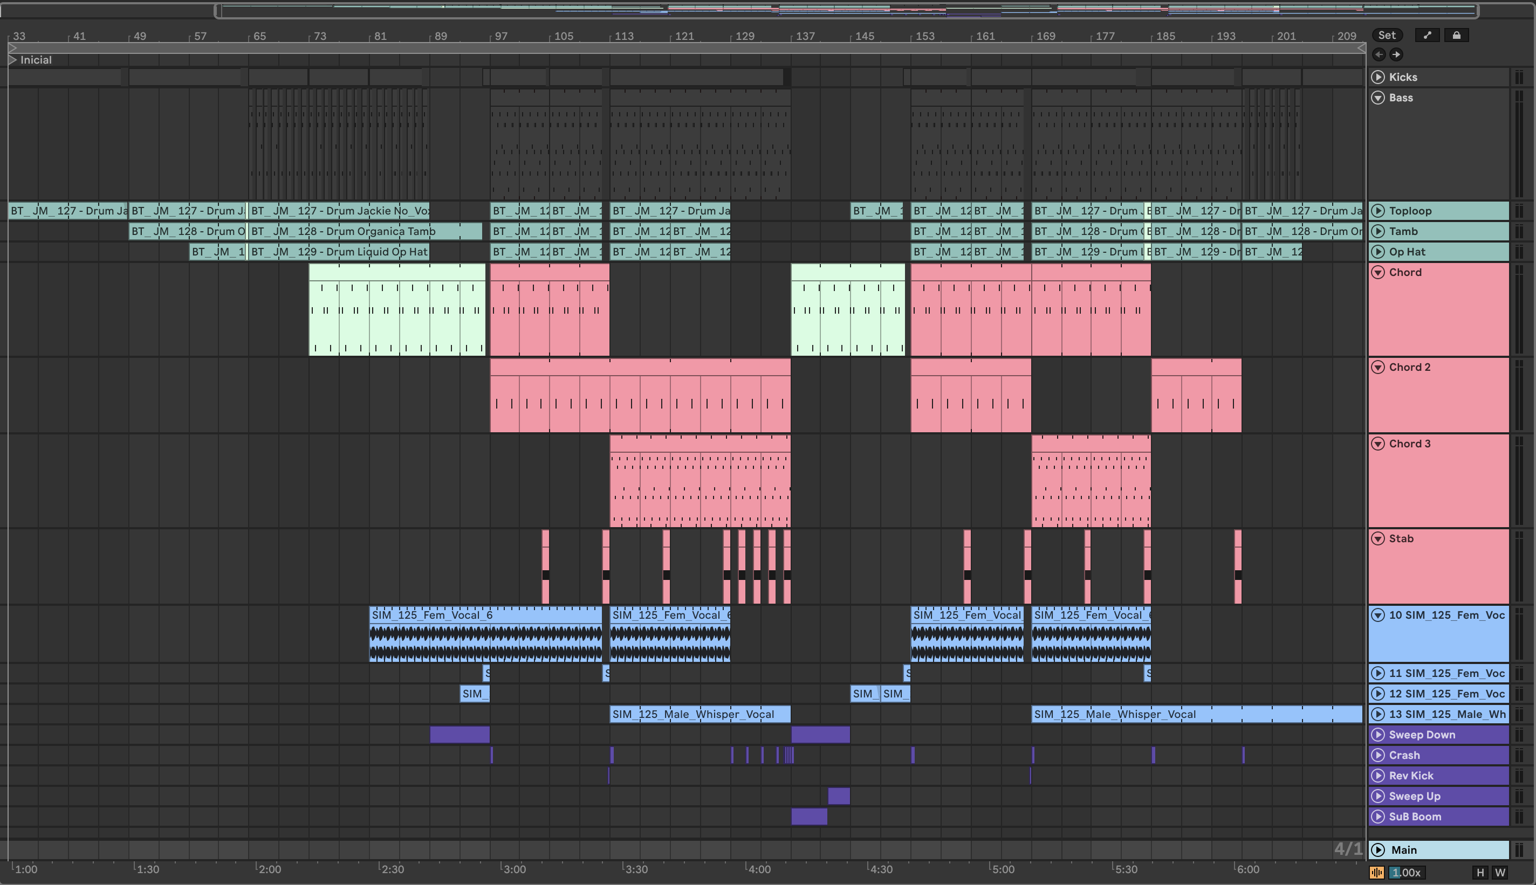The height and width of the screenshot is (885, 1536).
Task: Jump to previous locator arrow
Action: click(1379, 54)
